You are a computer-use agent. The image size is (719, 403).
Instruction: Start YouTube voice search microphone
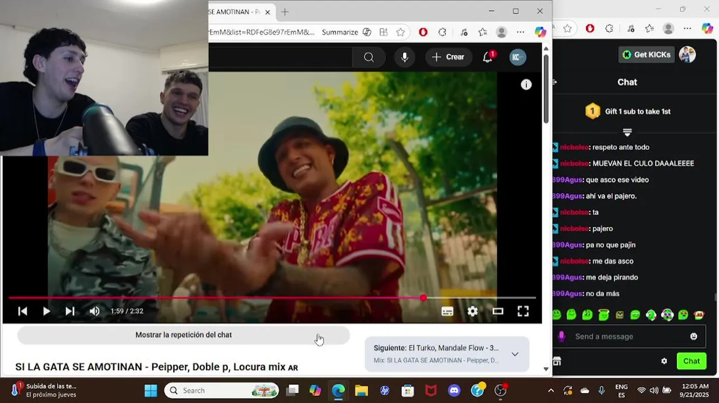click(404, 57)
